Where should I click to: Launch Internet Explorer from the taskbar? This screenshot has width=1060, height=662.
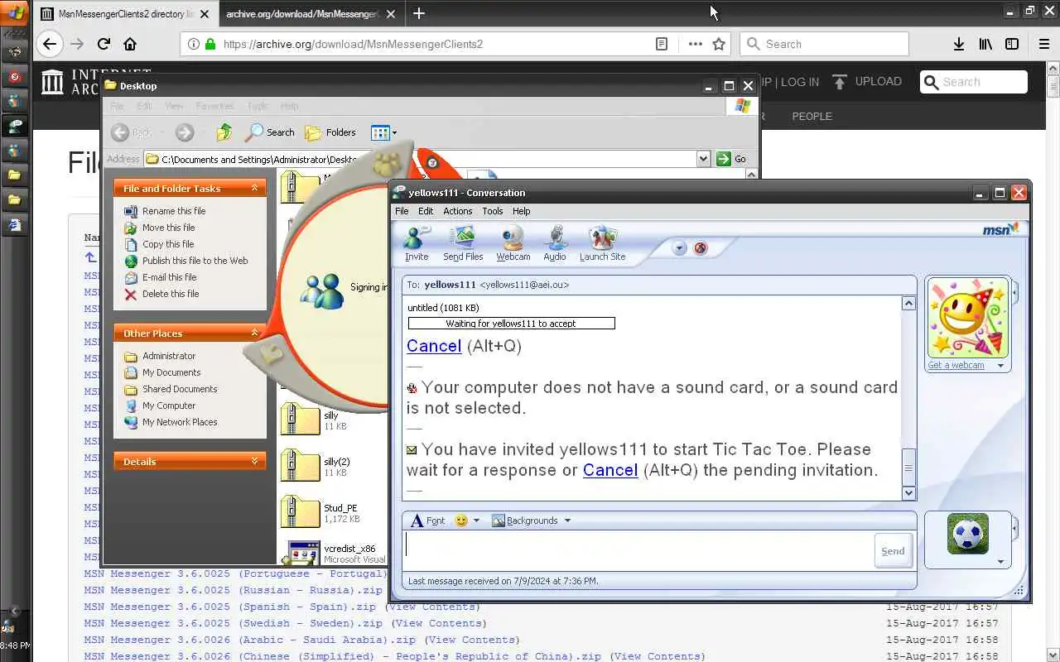coord(15,224)
